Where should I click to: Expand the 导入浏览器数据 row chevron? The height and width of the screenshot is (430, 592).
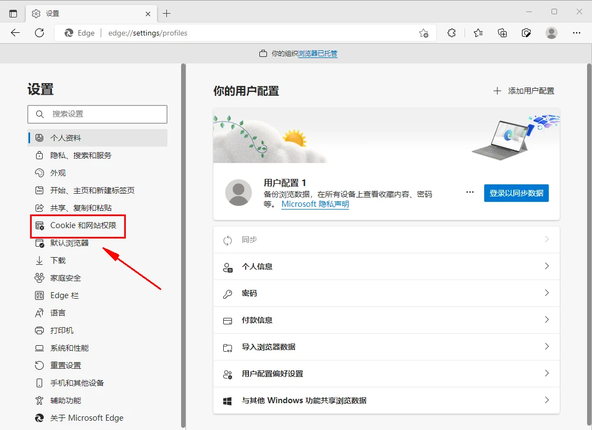point(547,346)
